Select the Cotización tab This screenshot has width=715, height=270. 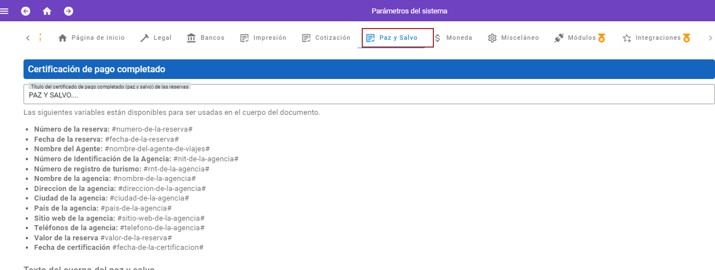[332, 38]
